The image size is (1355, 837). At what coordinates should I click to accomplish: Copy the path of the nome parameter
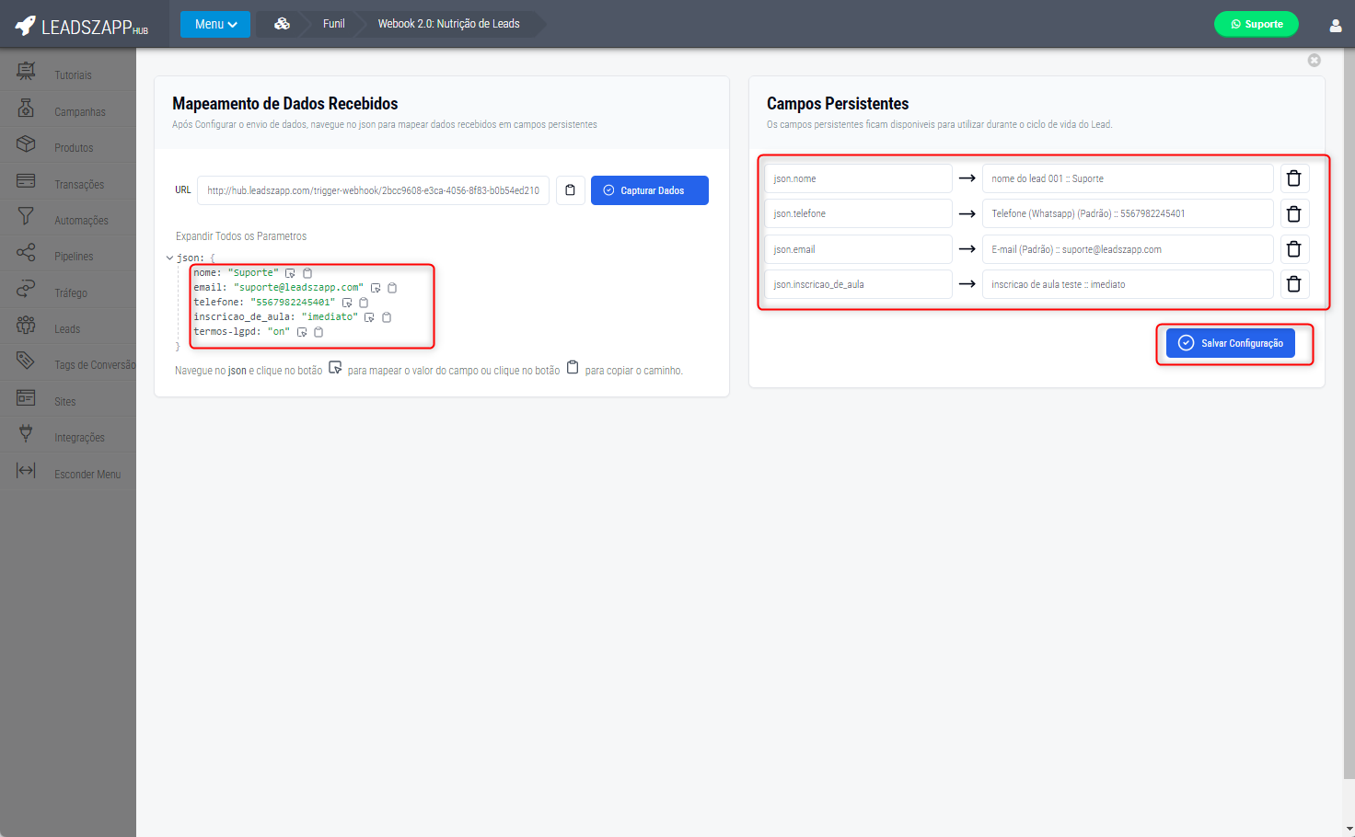click(307, 273)
